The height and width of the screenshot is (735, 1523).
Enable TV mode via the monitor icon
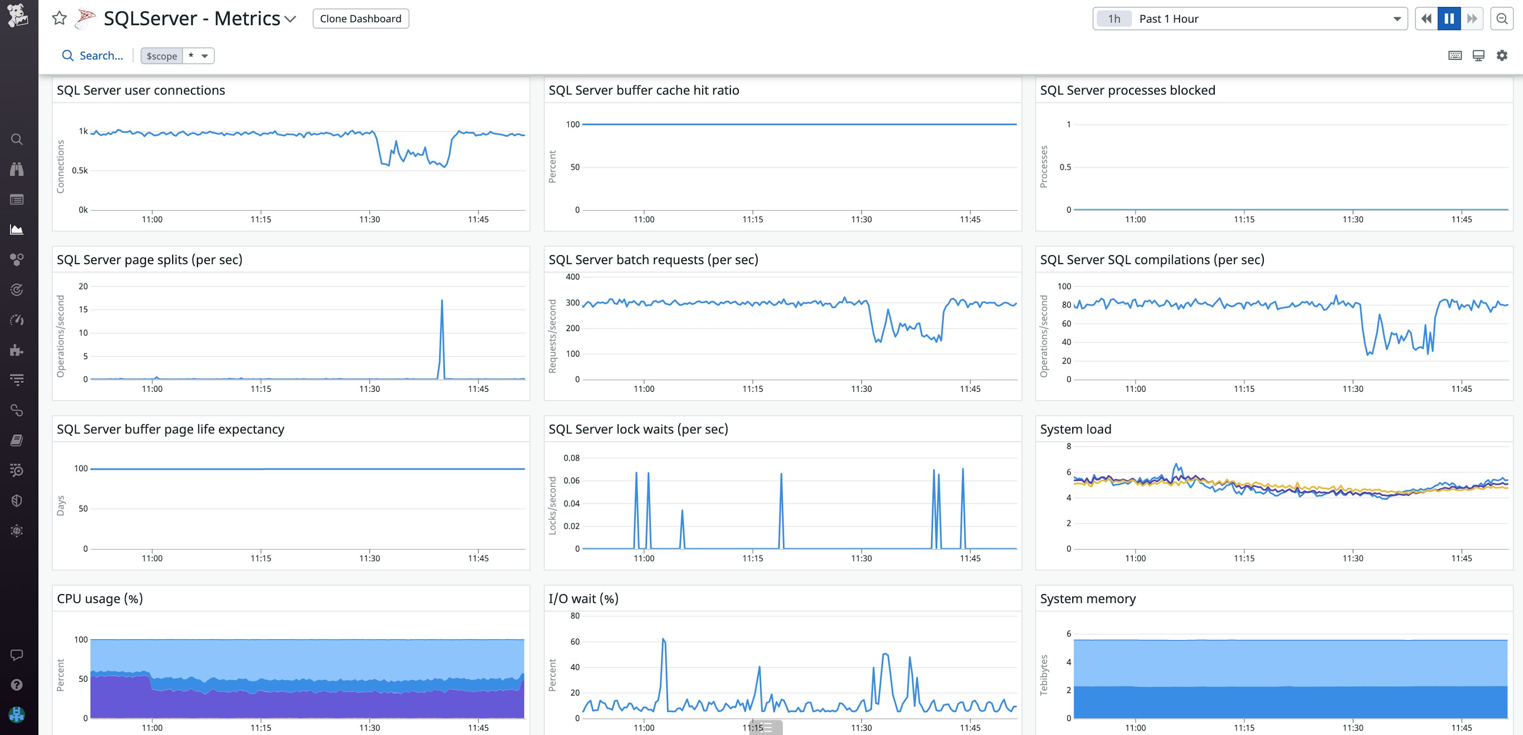coord(1478,55)
